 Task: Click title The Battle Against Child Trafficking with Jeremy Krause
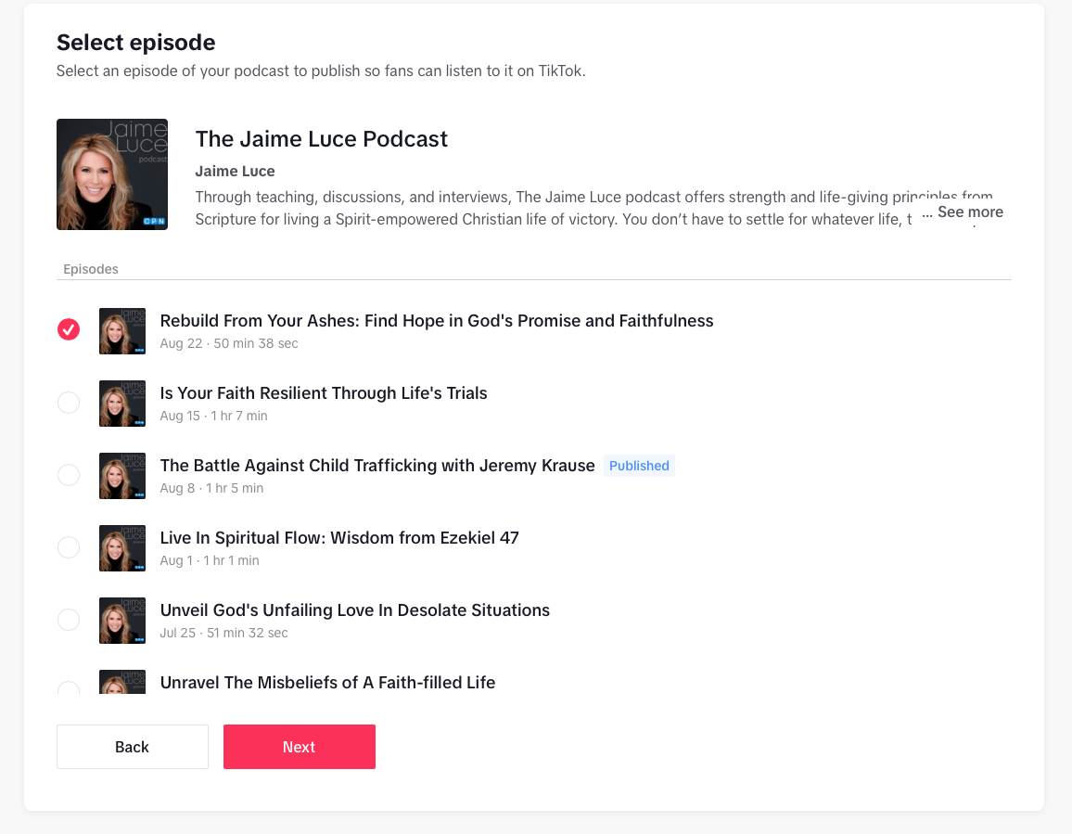pos(377,466)
